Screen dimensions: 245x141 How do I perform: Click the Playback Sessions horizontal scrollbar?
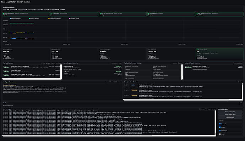[31, 79]
